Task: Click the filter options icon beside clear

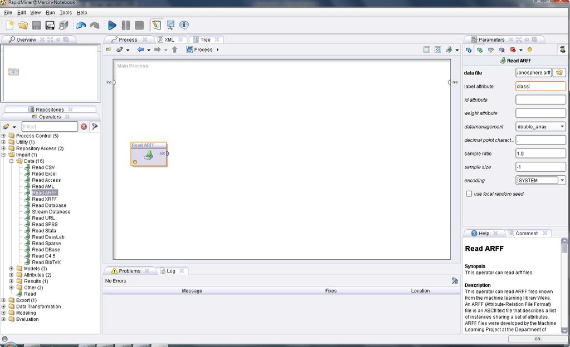Action: click(x=95, y=126)
